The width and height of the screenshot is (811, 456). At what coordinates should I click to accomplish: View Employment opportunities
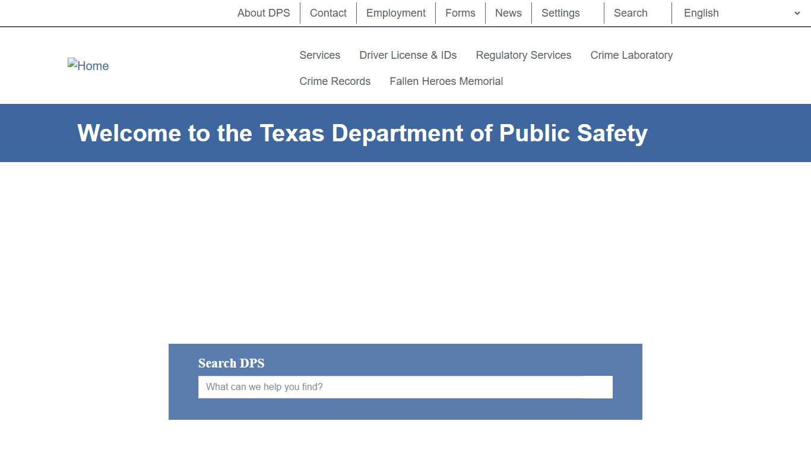point(395,12)
